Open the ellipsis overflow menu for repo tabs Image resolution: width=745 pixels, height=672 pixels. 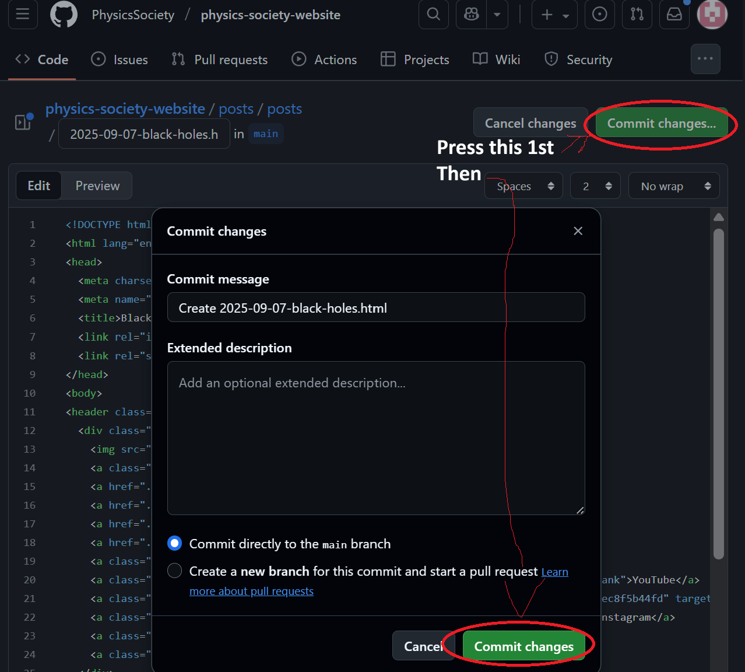[705, 59]
